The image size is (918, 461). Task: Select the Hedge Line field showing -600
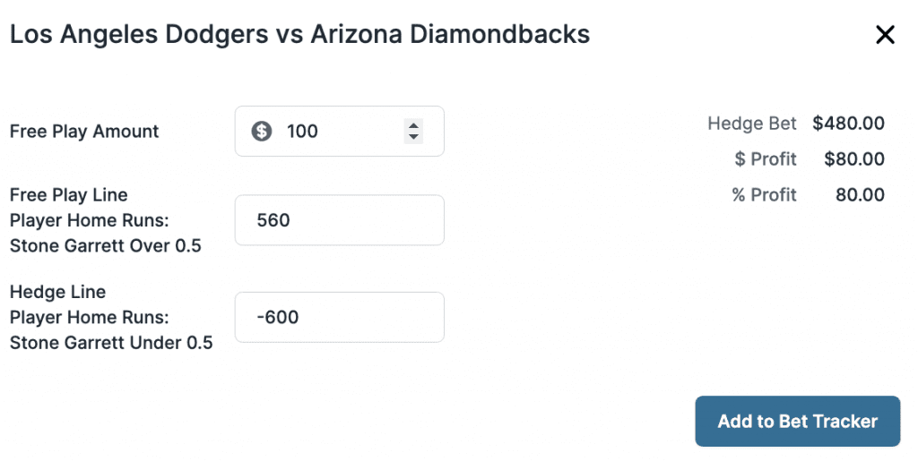pyautogui.click(x=340, y=317)
